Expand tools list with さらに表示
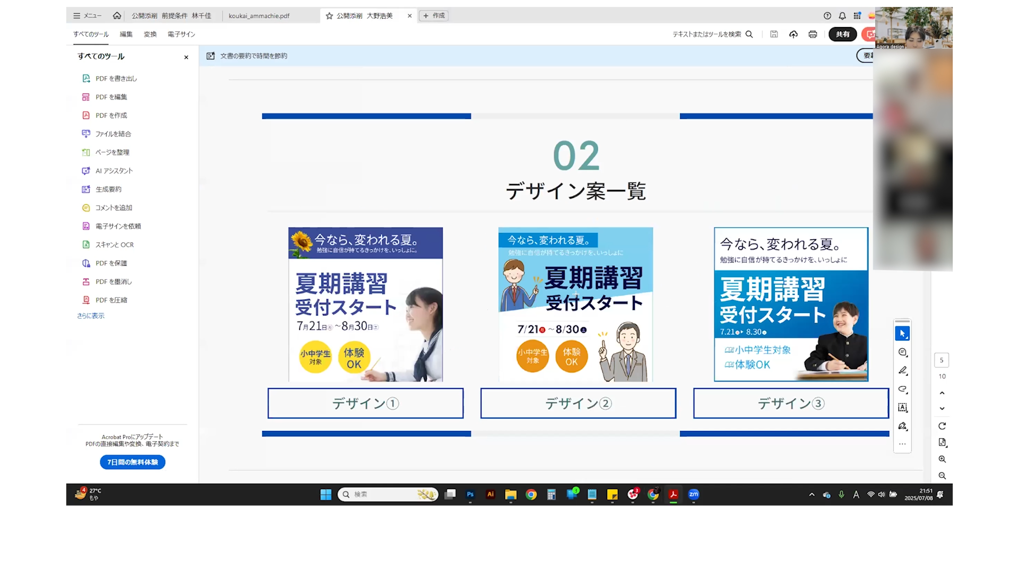The width and height of the screenshot is (1019, 573). coord(91,316)
